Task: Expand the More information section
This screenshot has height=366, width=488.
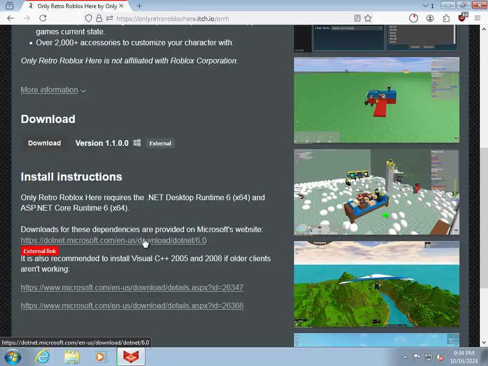Action: point(53,90)
